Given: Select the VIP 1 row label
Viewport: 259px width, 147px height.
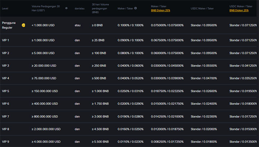Looking at the screenshot, I should [x=5, y=40].
